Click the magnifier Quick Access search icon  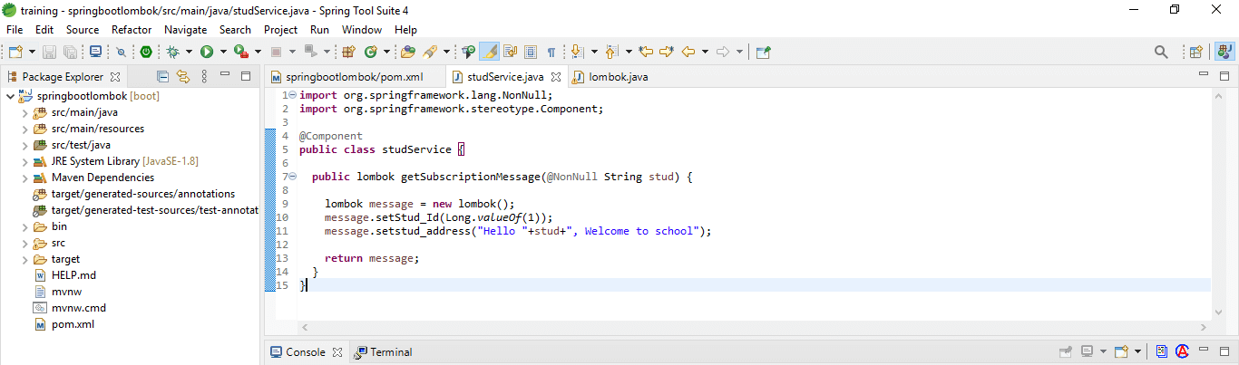(1161, 52)
